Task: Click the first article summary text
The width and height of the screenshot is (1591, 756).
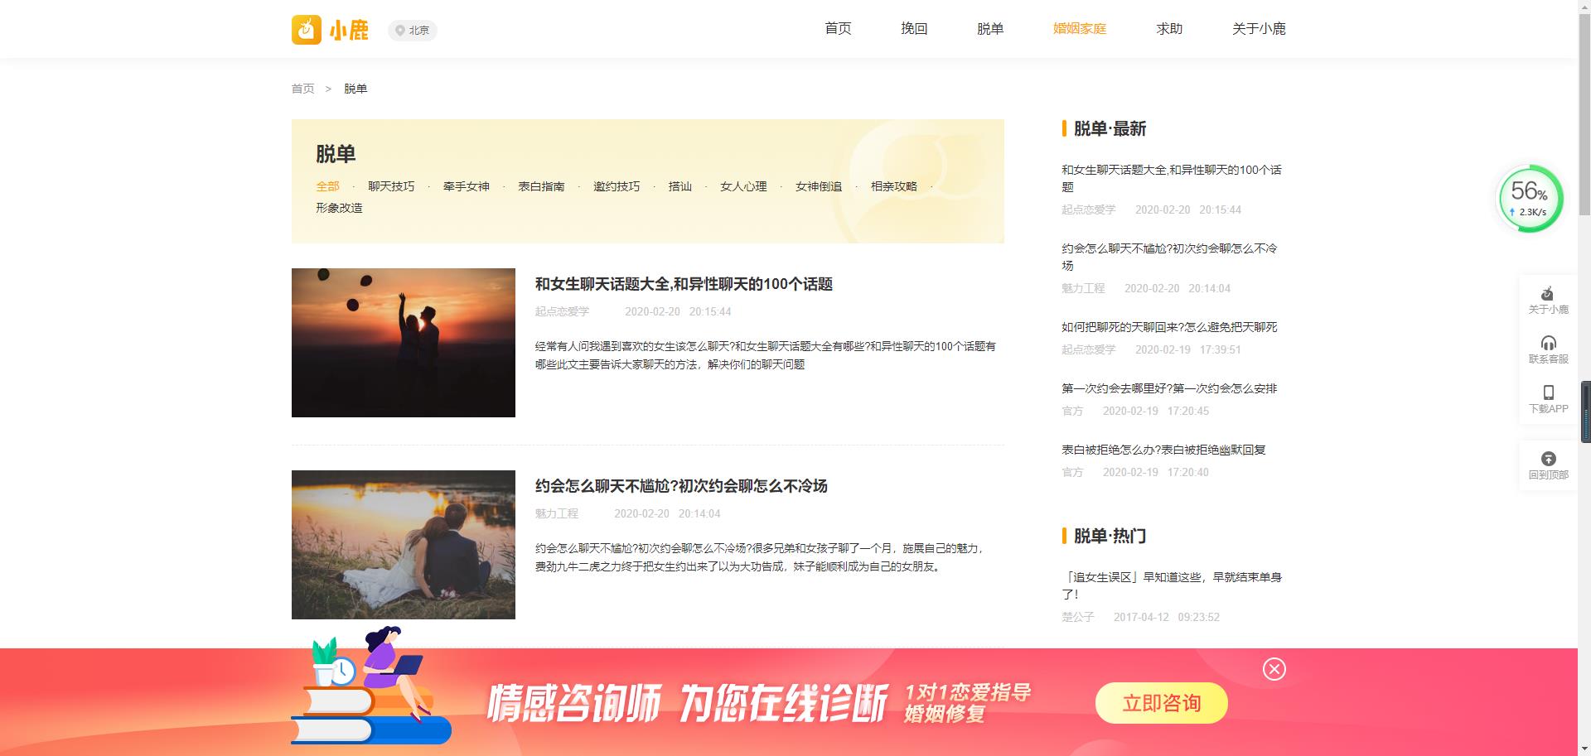Action: pos(766,355)
